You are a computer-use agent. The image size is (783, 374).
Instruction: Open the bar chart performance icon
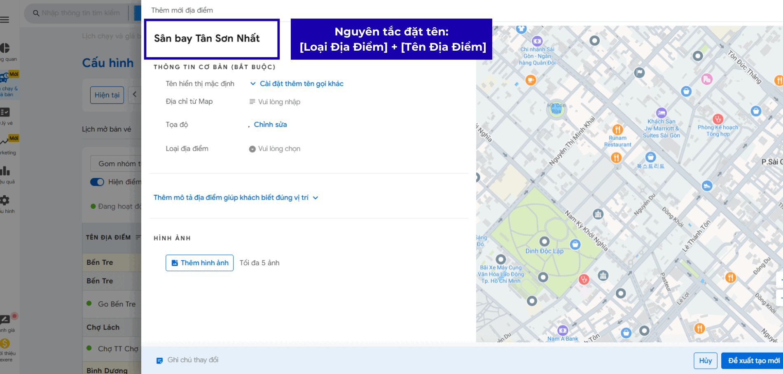(5, 171)
